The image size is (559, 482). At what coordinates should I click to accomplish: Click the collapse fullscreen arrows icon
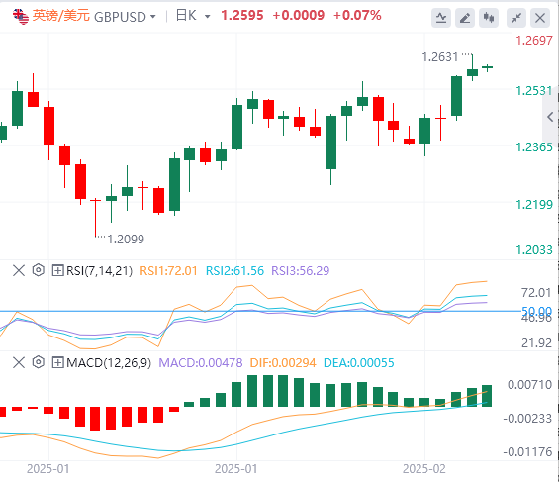[x=516, y=18]
